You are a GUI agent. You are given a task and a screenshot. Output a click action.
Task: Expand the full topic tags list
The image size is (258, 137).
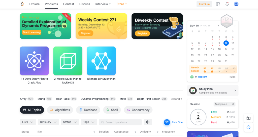tap(176, 99)
